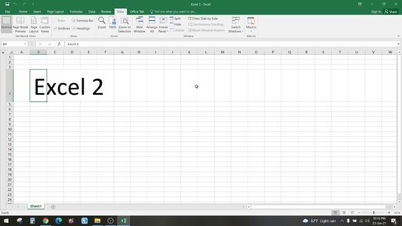Image resolution: width=402 pixels, height=226 pixels.
Task: Switch to Page Layout in status bar
Action: pyautogui.click(x=344, y=213)
